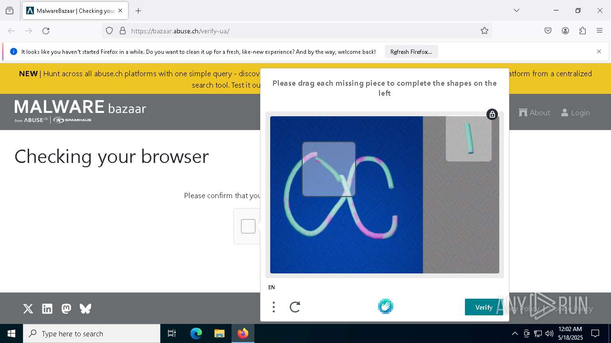Image resolution: width=611 pixels, height=343 pixels.
Task: Click the captcha lock icon
Action: pos(492,114)
